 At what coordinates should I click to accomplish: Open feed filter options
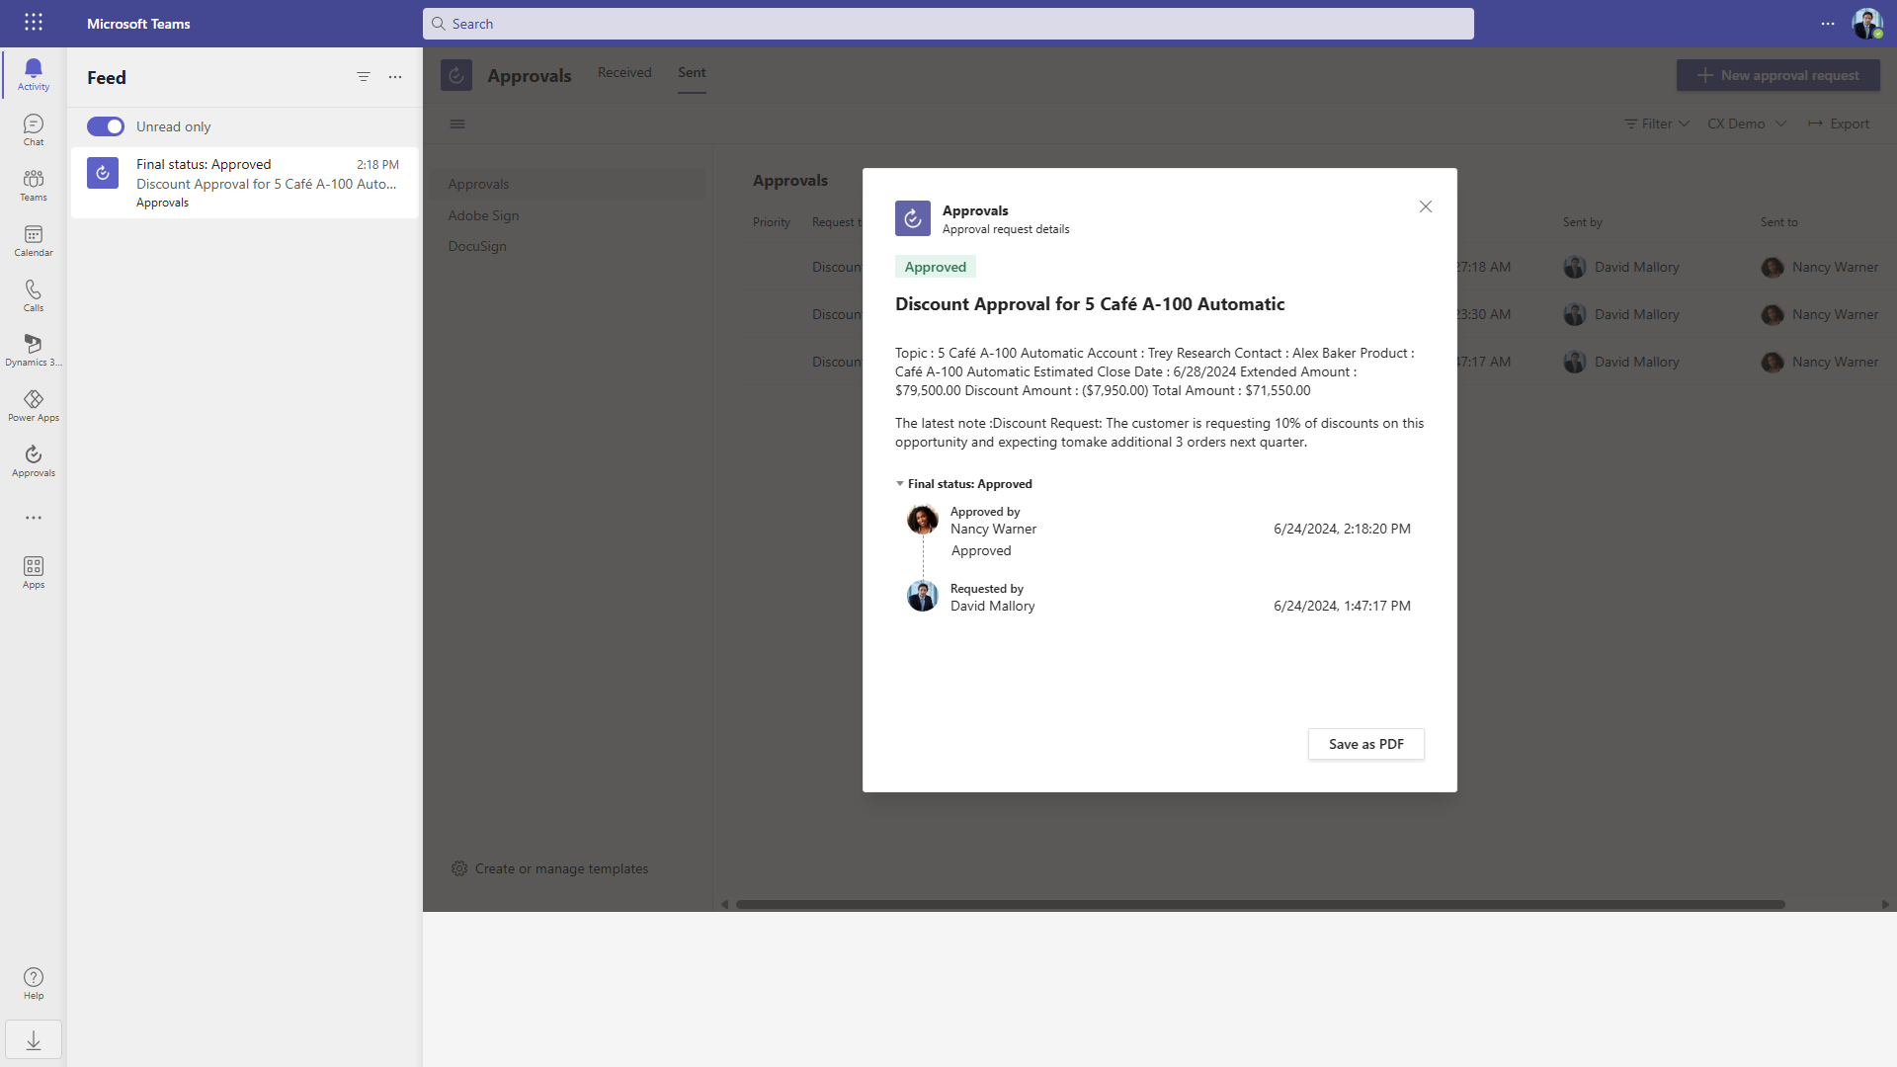click(x=363, y=76)
